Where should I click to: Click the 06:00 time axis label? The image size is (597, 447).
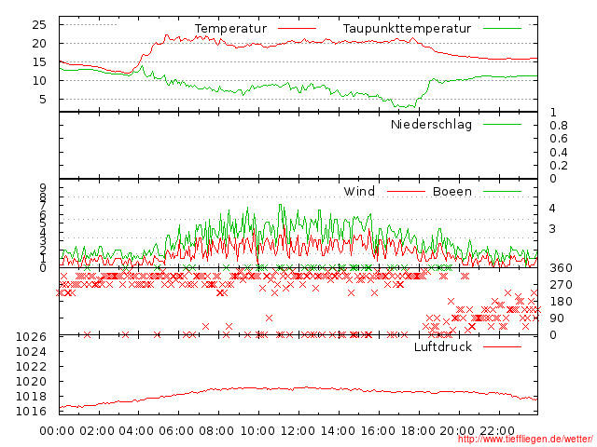(176, 430)
